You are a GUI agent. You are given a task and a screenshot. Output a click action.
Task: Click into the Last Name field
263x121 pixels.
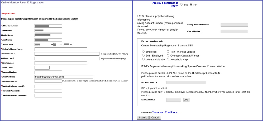point(48,40)
